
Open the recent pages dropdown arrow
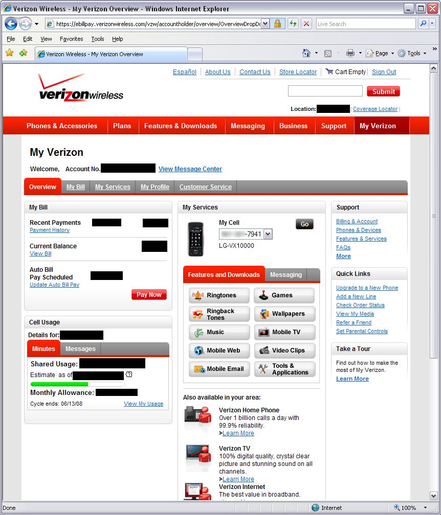pyautogui.click(x=36, y=24)
